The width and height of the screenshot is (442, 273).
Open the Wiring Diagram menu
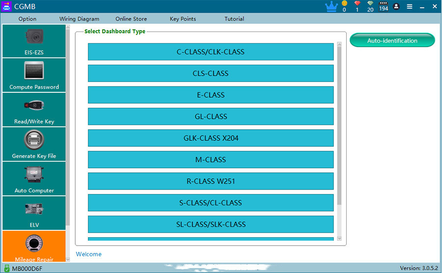tap(79, 19)
